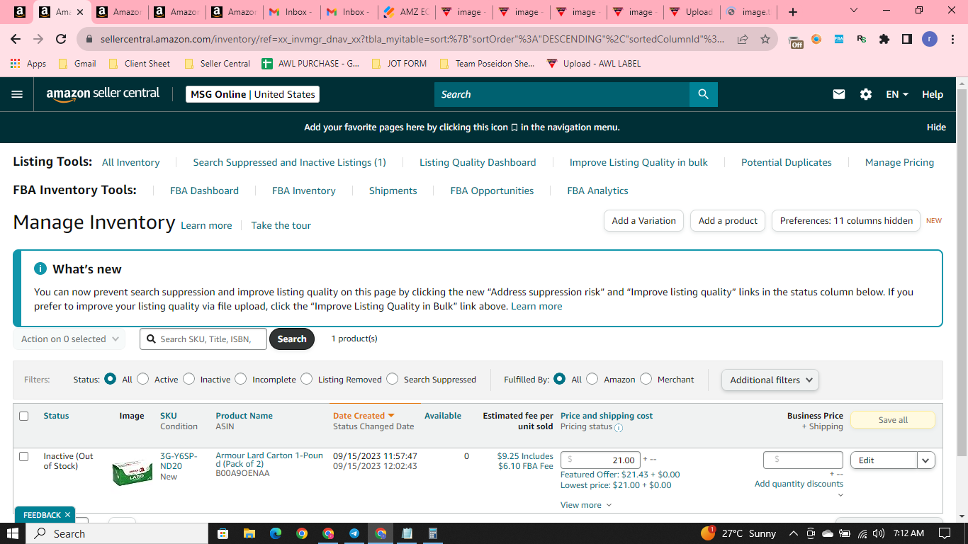Expand the Additional filters dropdown
Image resolution: width=968 pixels, height=544 pixels.
[770, 380]
